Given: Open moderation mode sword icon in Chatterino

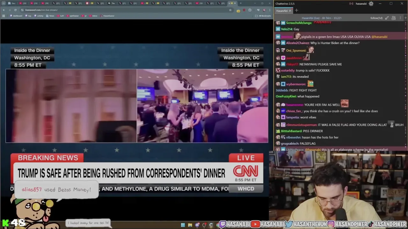Looking at the screenshot, I should click(387, 18).
